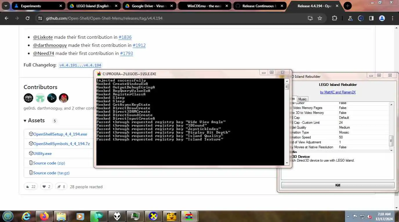Viewport: 399px width, 222px height.
Task: Open Firefox from taskbar
Action: pos(44,216)
